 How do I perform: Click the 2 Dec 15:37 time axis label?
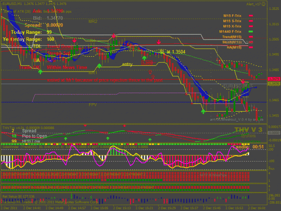tap(189, 208)
